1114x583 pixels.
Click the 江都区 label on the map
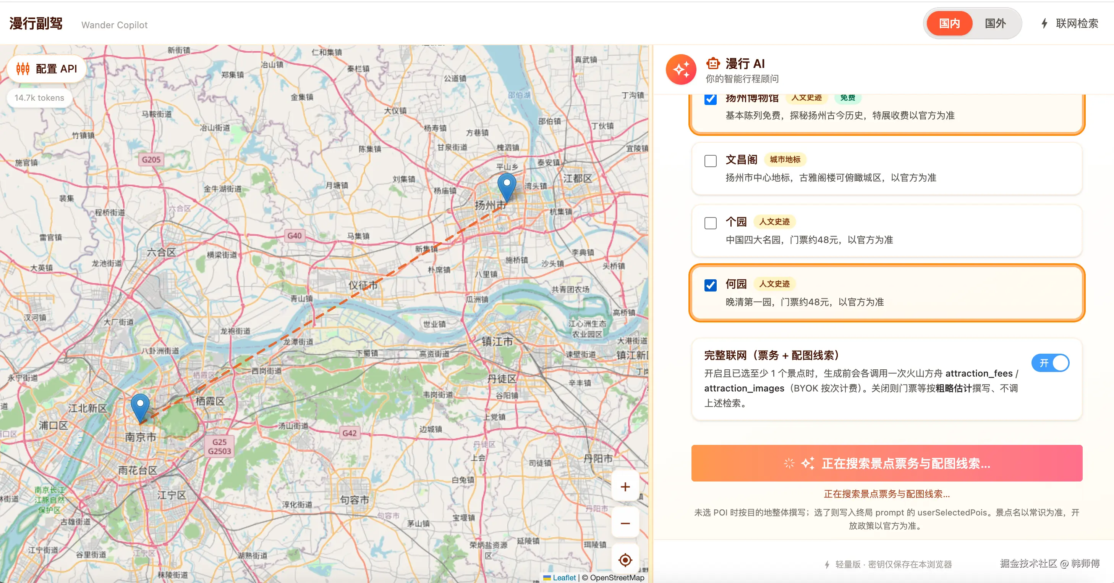(577, 178)
